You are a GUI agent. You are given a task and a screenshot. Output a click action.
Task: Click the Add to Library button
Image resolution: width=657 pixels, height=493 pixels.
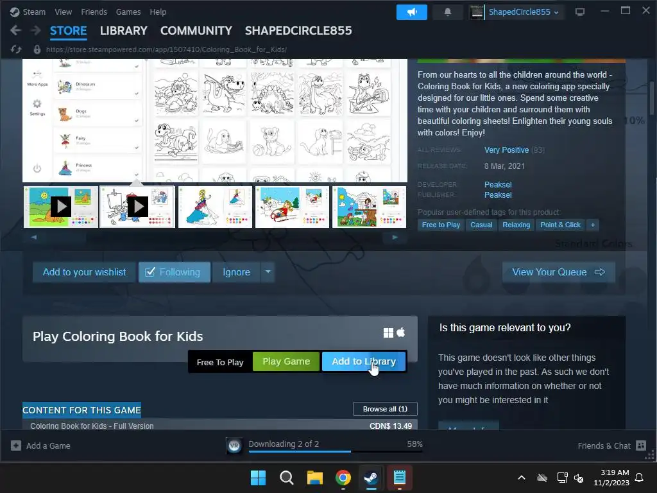(x=364, y=361)
